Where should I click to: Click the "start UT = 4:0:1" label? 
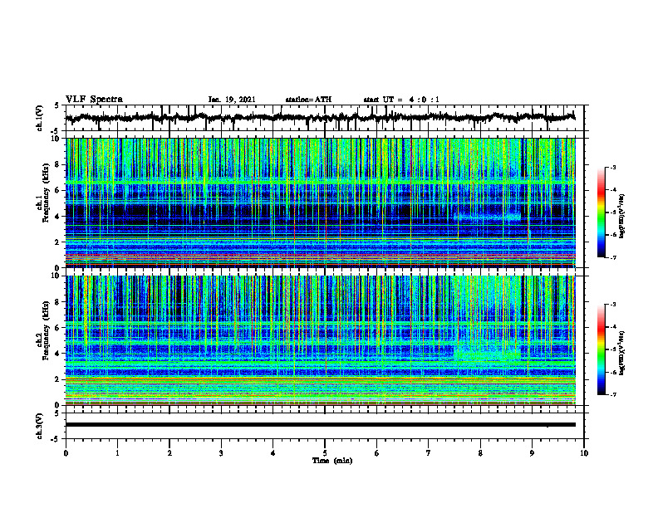click(401, 100)
